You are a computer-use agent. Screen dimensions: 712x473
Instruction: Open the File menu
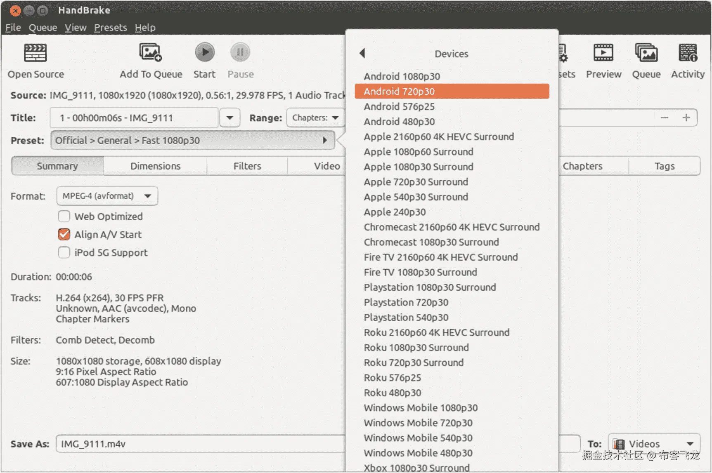13,27
